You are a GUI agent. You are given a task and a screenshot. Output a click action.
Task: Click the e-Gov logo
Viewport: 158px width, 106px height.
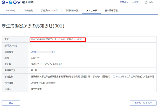pyautogui.click(x=18, y=2)
